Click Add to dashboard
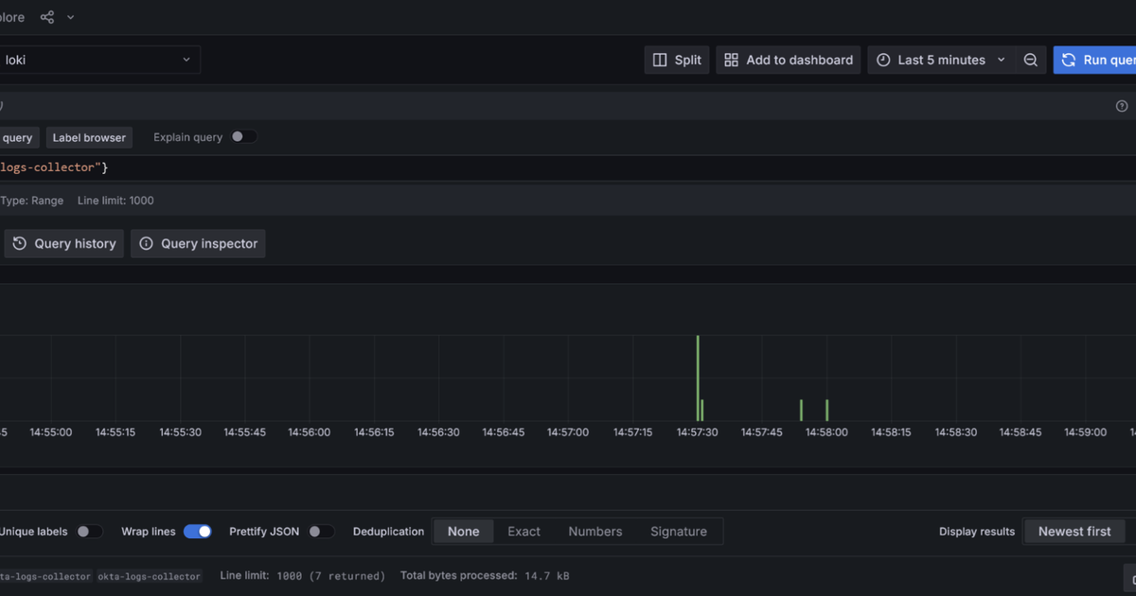The image size is (1136, 596). tap(789, 60)
